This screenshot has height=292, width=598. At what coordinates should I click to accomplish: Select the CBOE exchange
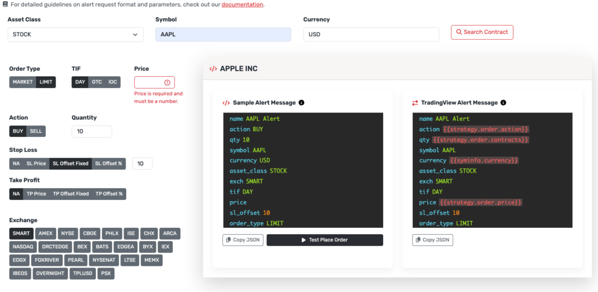coord(91,233)
